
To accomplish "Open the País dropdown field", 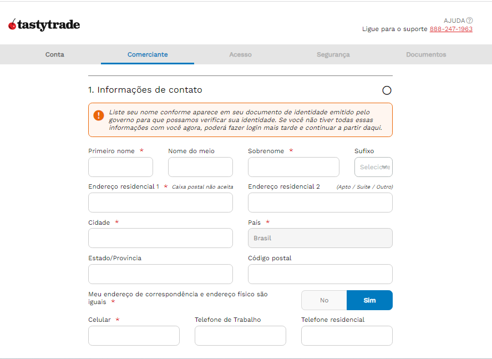I will (320, 238).
